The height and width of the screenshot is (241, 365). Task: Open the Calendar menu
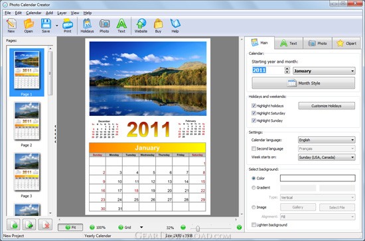point(34,13)
